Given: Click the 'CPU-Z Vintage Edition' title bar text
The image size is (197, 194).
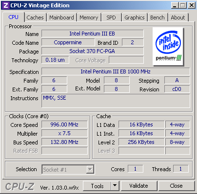Looking at the screenshot, I should 40,5.
